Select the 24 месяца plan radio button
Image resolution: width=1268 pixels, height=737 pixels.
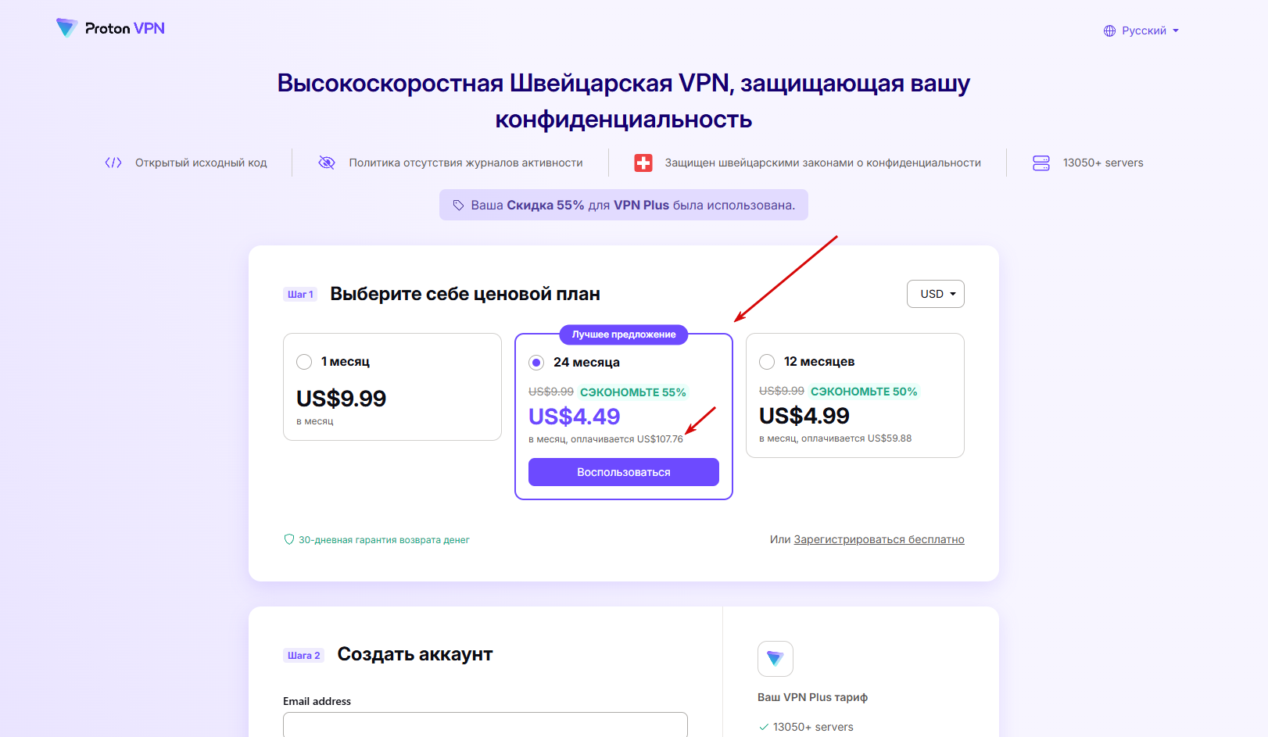pos(536,363)
